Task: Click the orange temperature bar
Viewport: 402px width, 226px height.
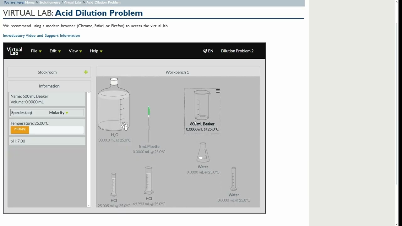Action: click(20, 130)
